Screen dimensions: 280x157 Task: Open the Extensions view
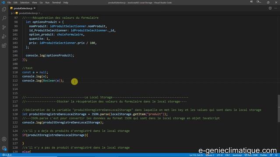(4, 45)
